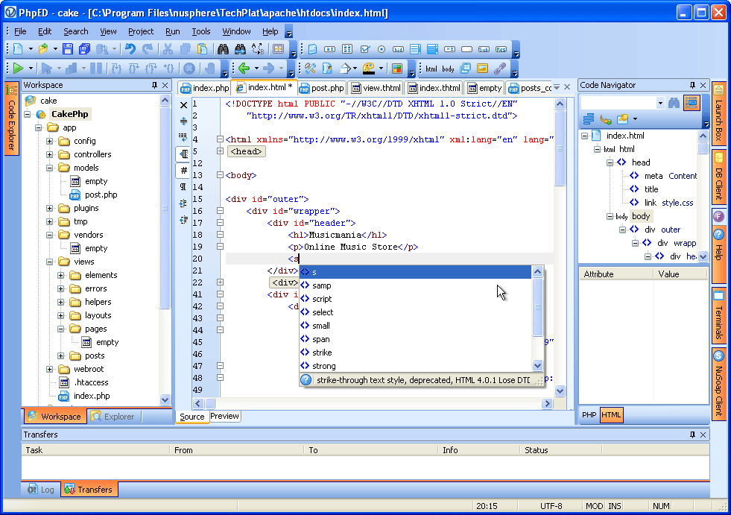Select 'span' from the autocomplete list
This screenshot has height=515, width=731.
point(321,339)
